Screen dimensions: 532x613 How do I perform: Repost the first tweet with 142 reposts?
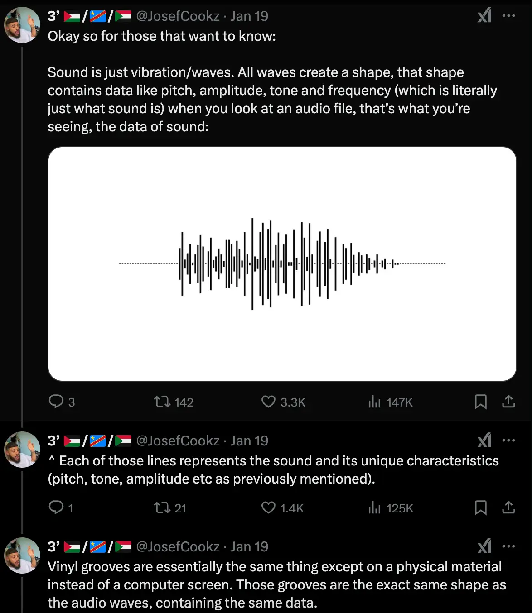coord(162,402)
